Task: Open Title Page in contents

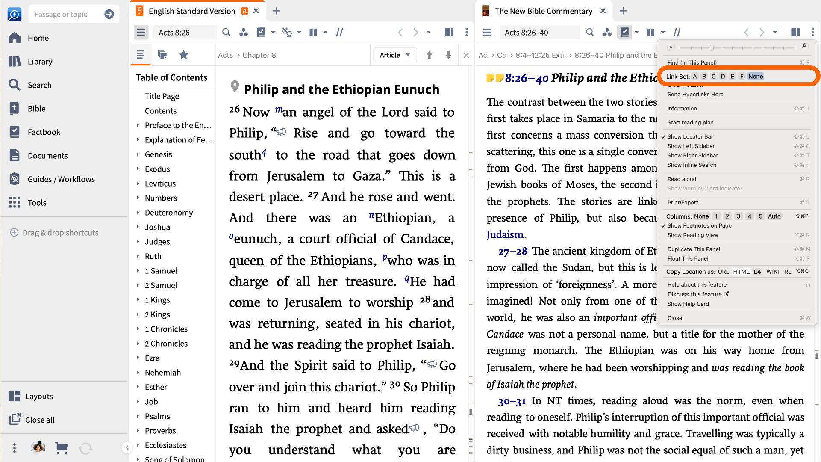Action: (x=162, y=96)
